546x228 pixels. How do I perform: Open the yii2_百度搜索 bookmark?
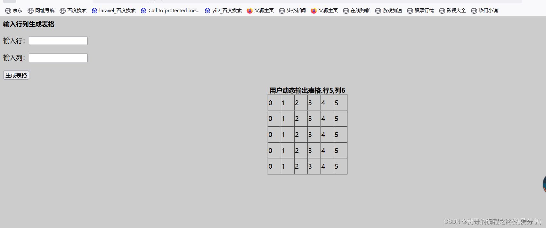pyautogui.click(x=223, y=11)
